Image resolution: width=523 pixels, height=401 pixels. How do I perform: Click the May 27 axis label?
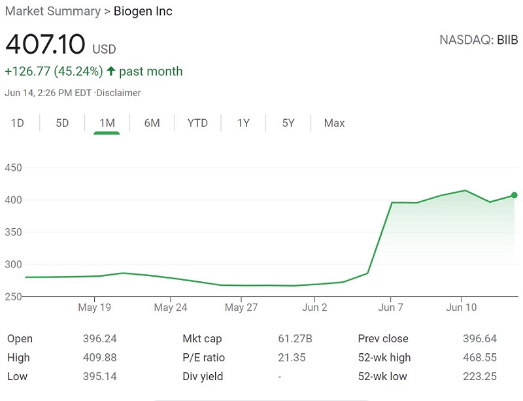tap(241, 307)
